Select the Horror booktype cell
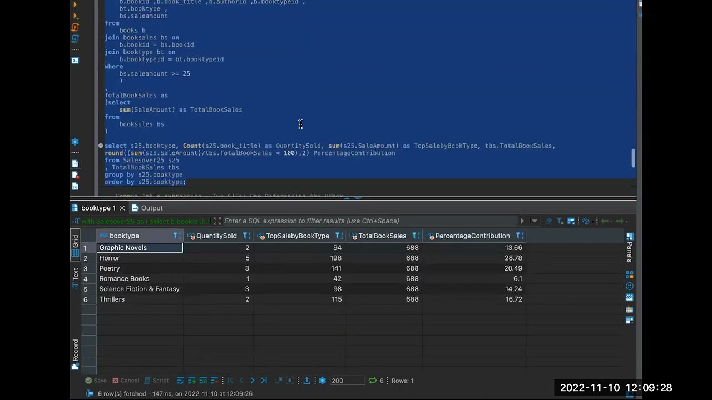 pos(140,258)
